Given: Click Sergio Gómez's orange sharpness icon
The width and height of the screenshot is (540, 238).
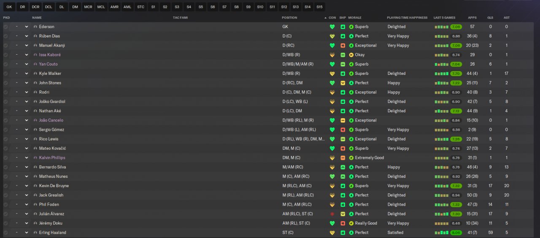Looking at the screenshot, I should tap(343, 130).
